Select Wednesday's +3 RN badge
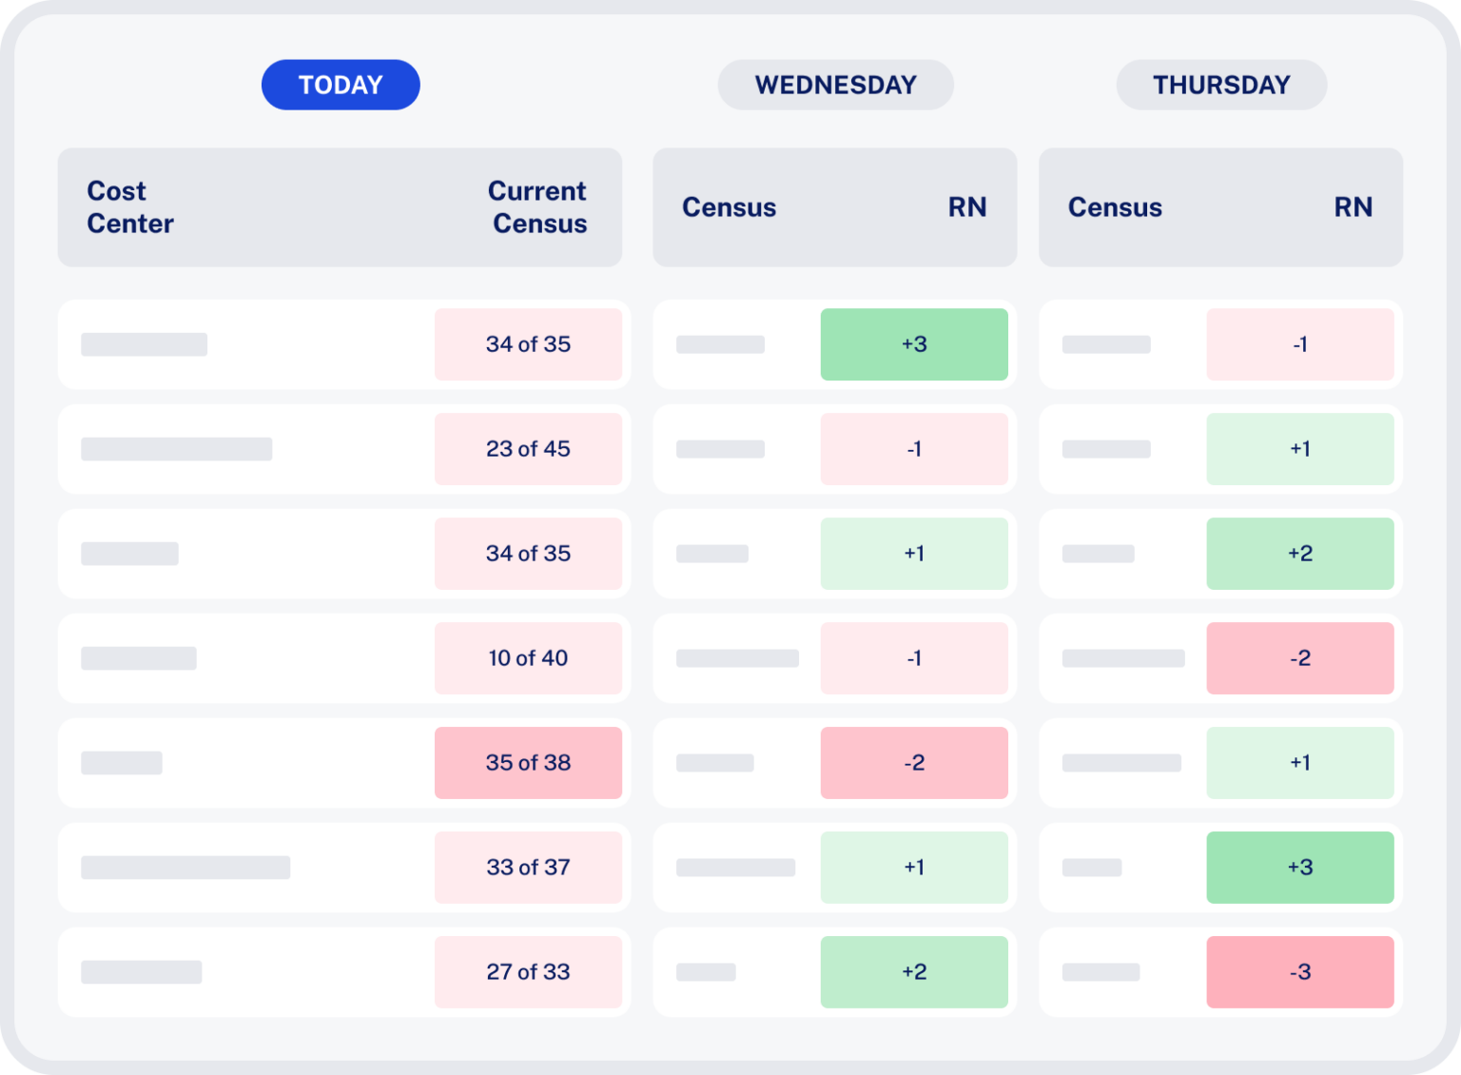Image resolution: width=1461 pixels, height=1075 pixels. pyautogui.click(x=914, y=344)
